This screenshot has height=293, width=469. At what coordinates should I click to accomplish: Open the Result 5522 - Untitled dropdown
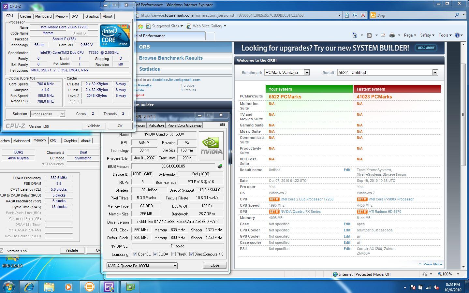point(435,72)
